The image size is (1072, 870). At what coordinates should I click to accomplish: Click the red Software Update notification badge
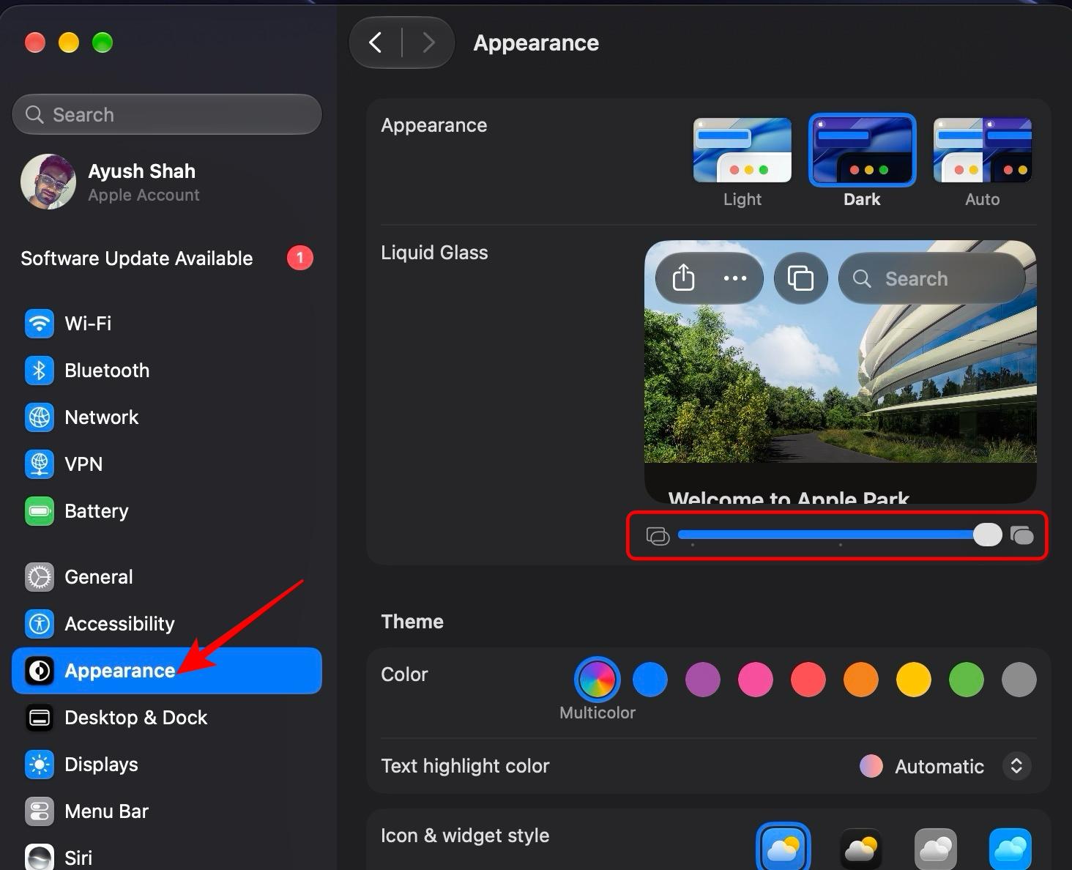pos(299,258)
